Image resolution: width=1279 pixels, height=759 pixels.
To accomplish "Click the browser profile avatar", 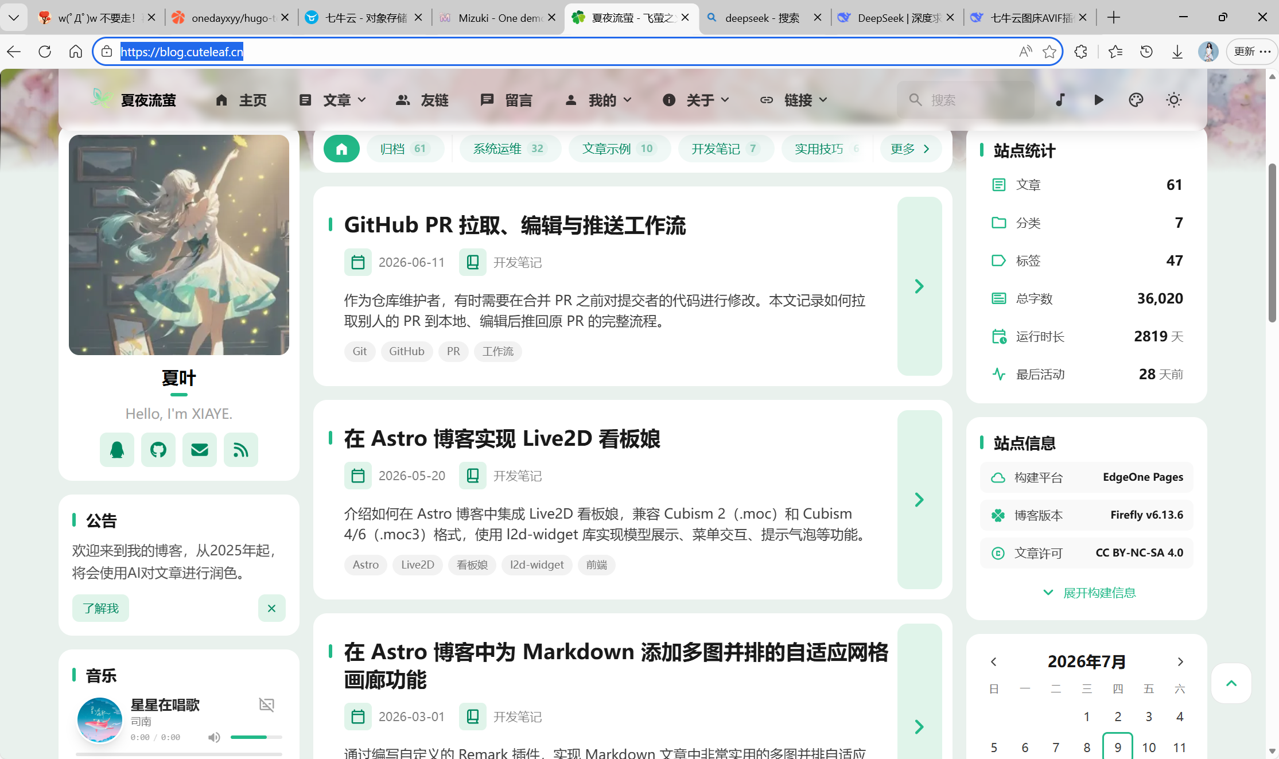I will 1208,52.
